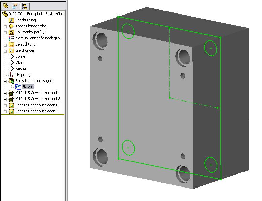262x201 pixels.
Task: Click the yellow rollback bar under the tree
Action: click(x=33, y=115)
